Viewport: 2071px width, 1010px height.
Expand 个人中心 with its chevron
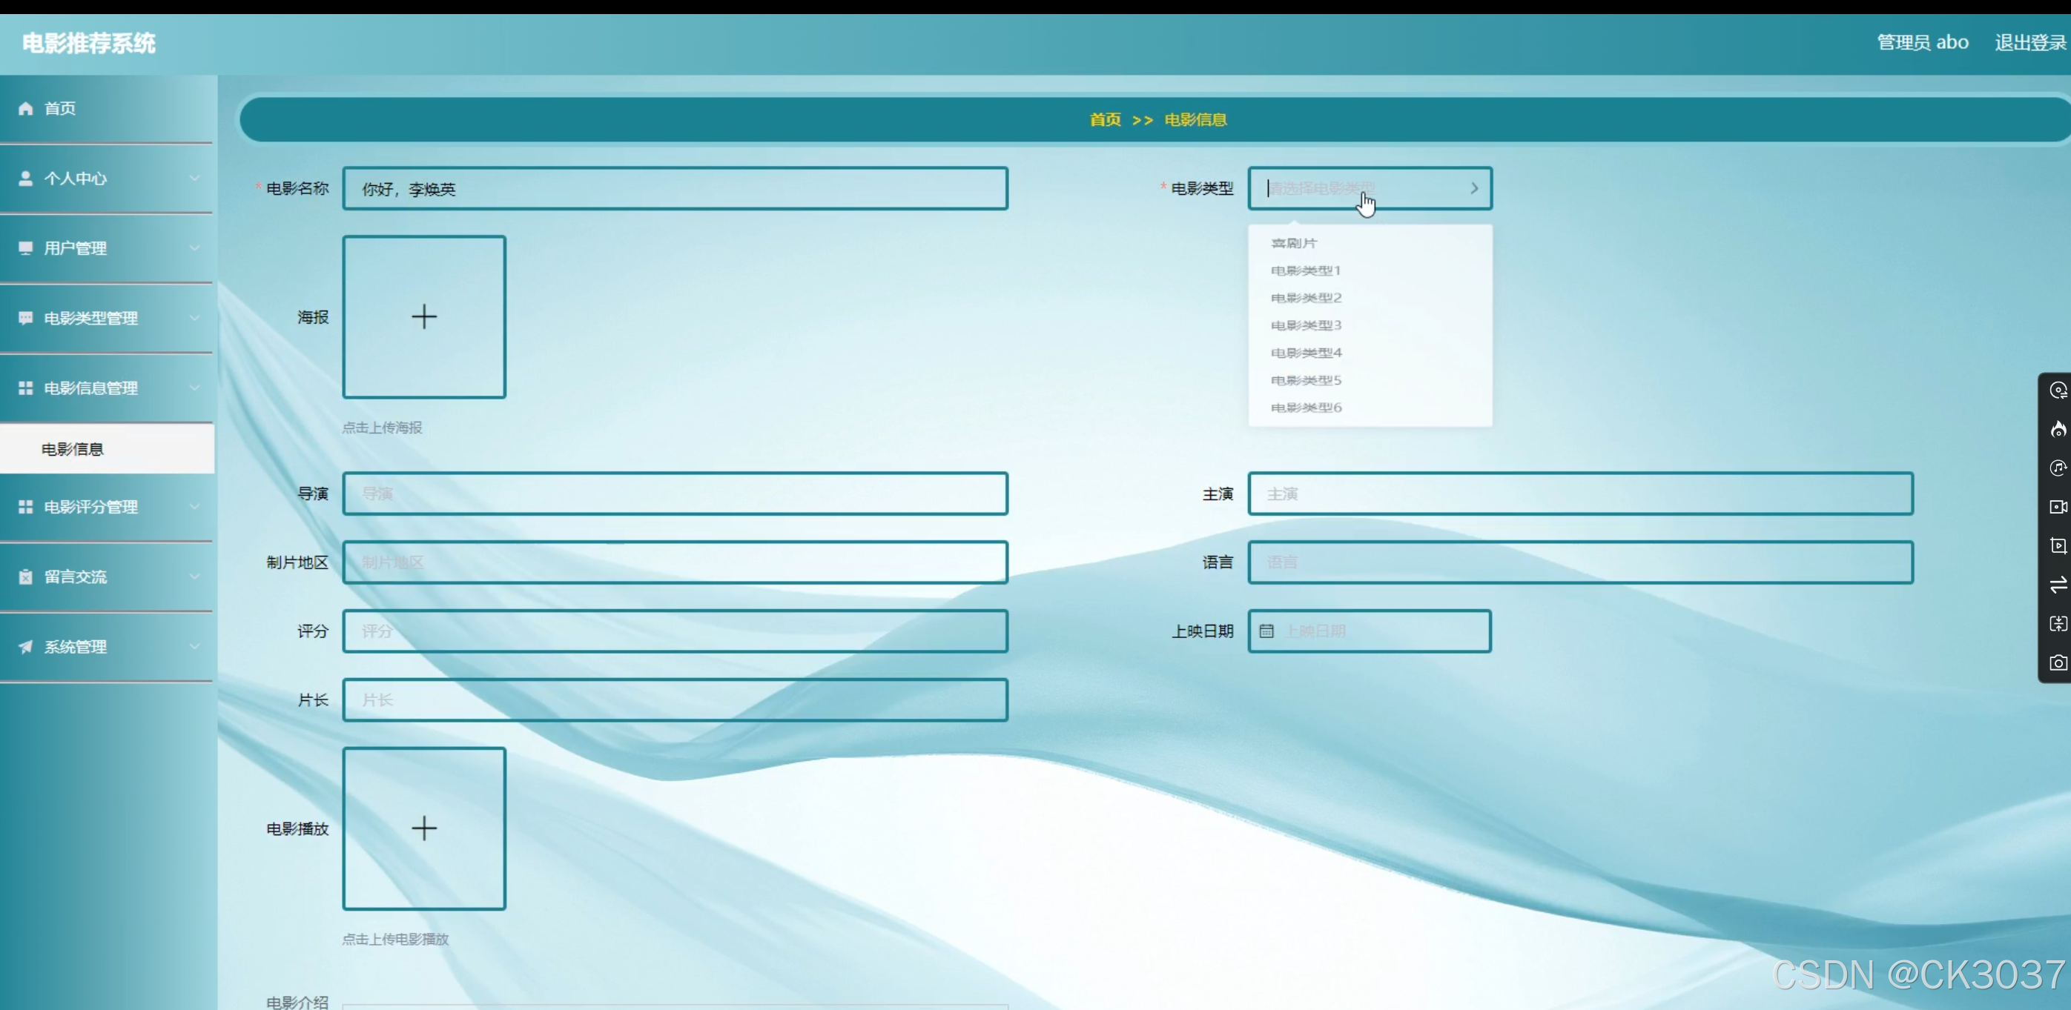194,179
